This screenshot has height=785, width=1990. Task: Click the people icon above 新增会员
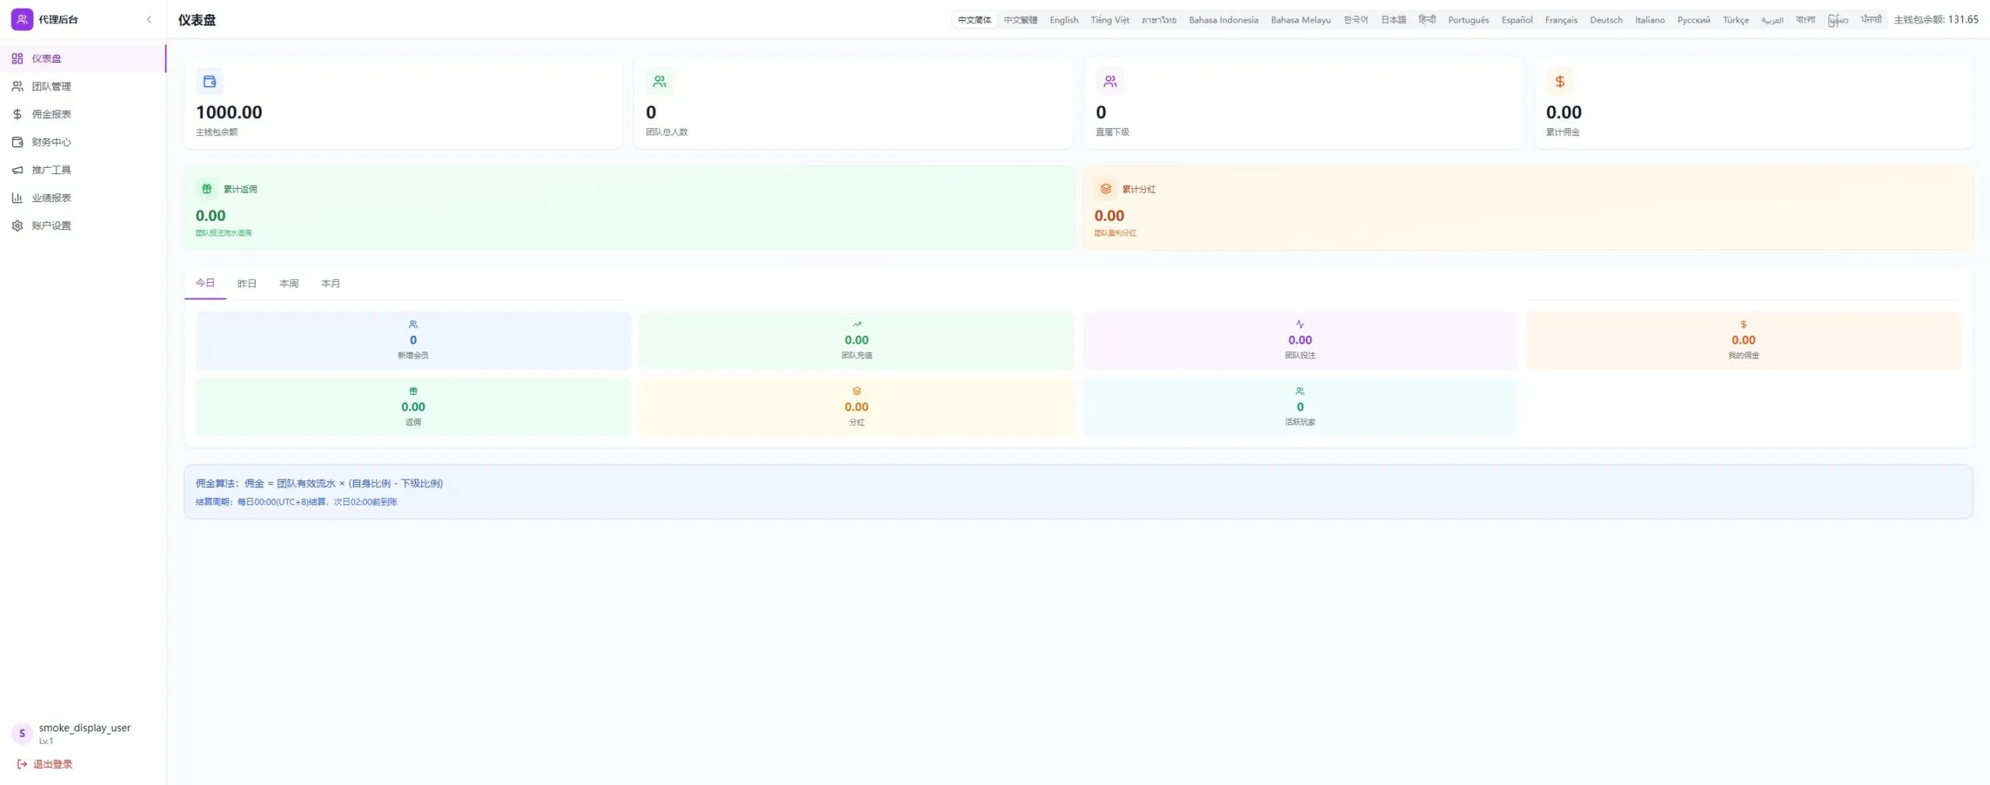(x=413, y=324)
